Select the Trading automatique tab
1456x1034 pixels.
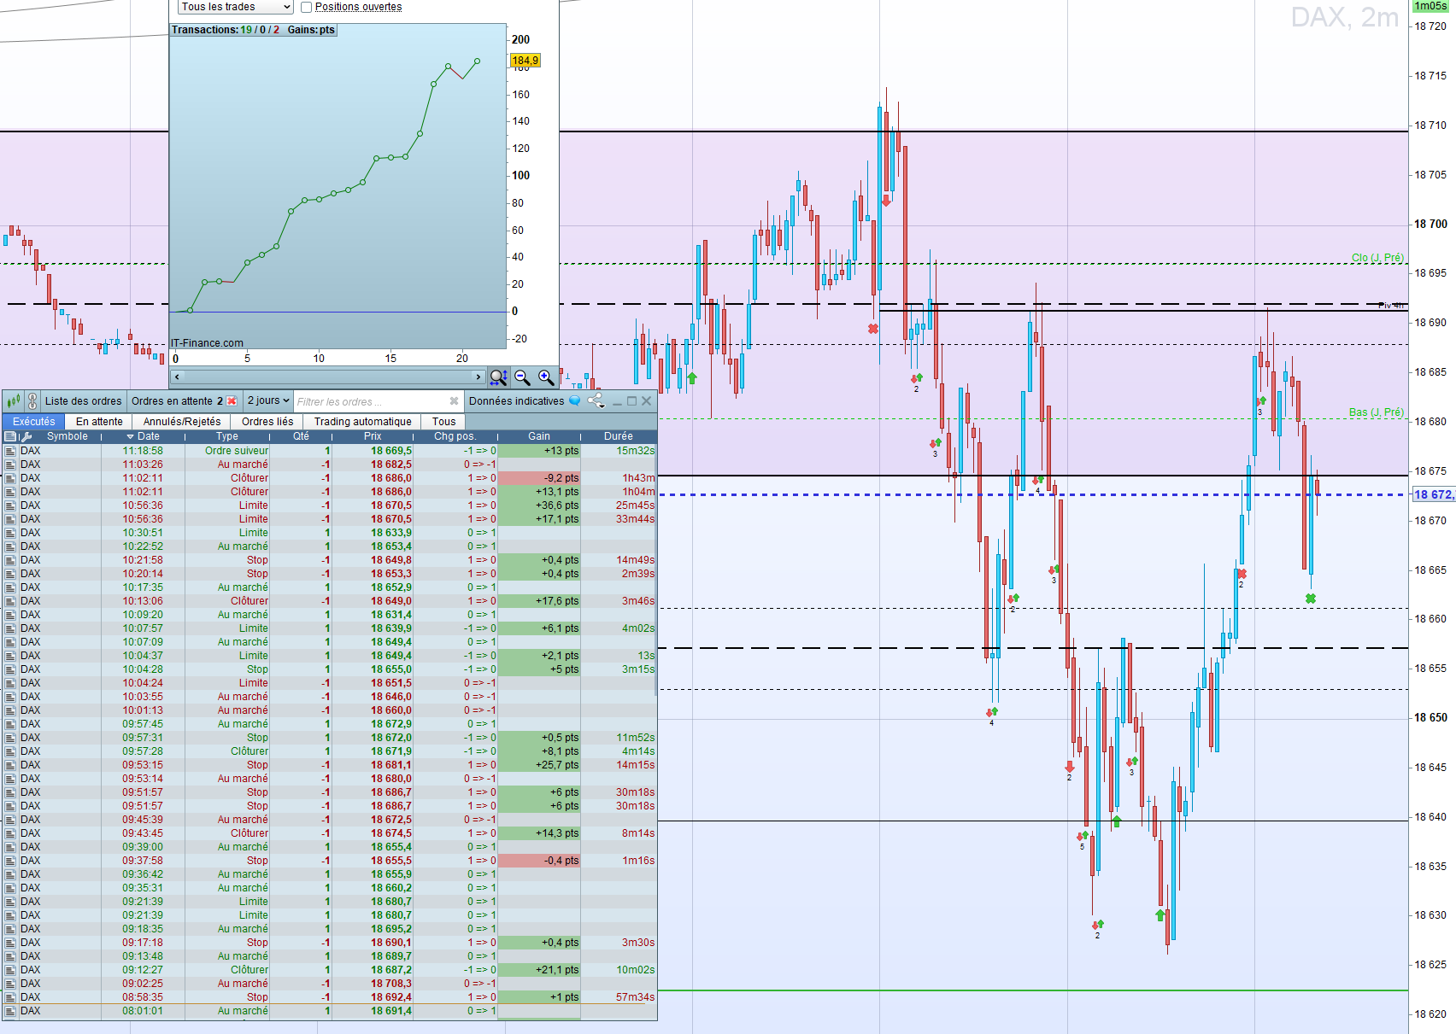coord(362,421)
